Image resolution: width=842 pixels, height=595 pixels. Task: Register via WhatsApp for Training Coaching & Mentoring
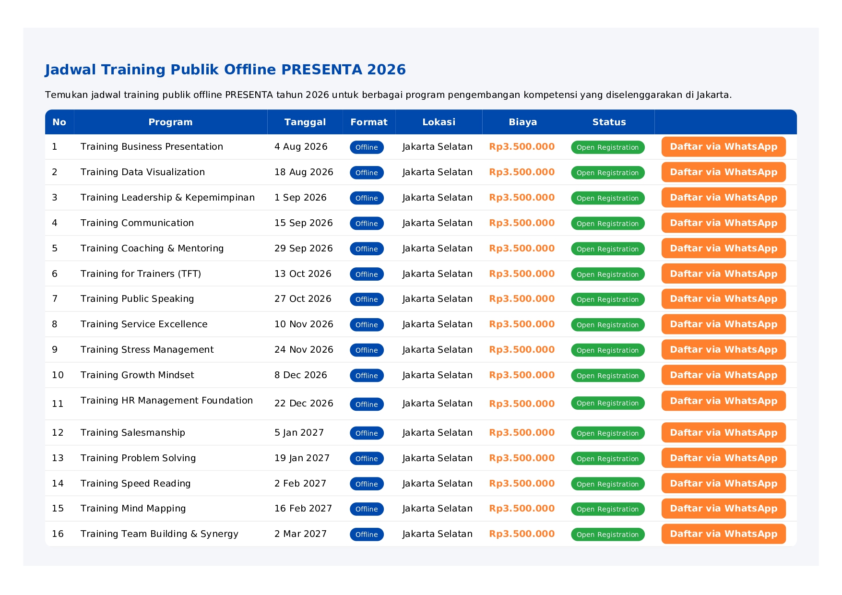tap(723, 249)
